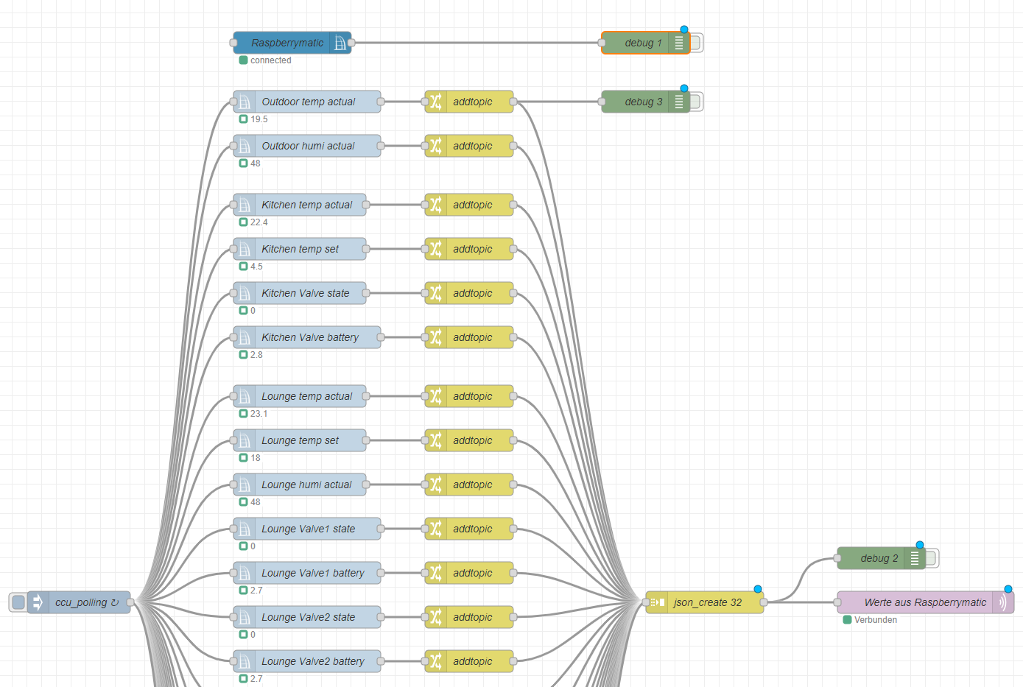Trigger the ccu_polling inject button
The image size is (1023, 687).
click(x=18, y=602)
